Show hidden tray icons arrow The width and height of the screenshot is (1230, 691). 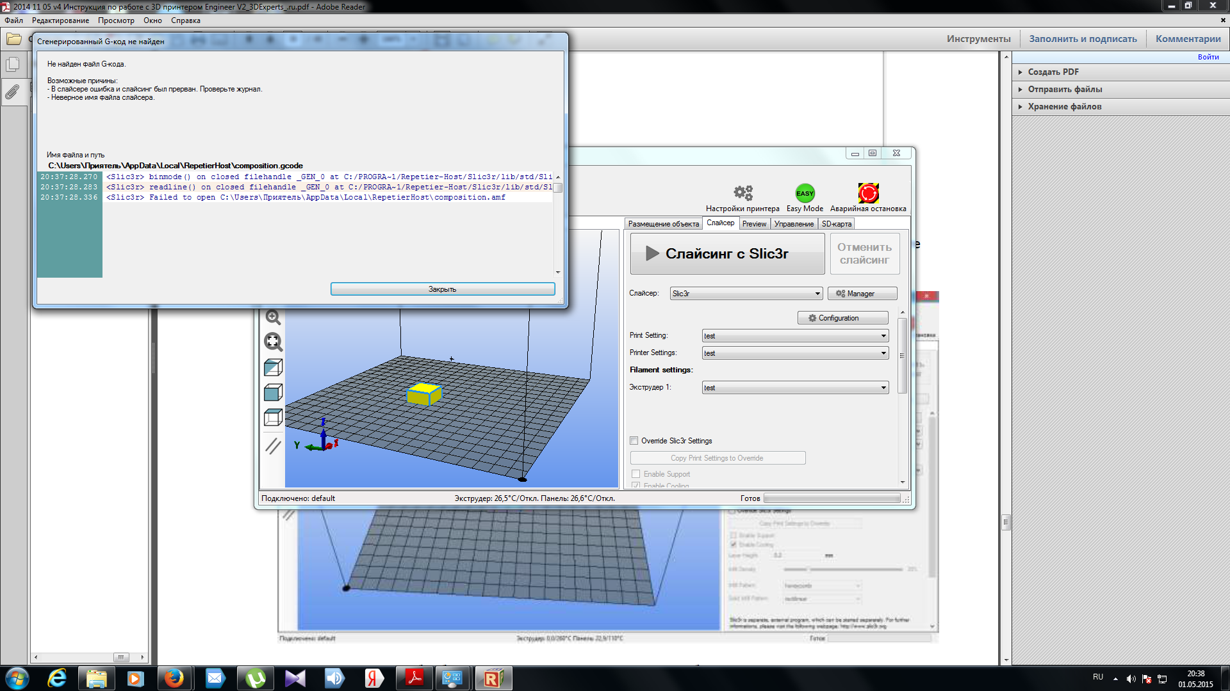[x=1116, y=679]
